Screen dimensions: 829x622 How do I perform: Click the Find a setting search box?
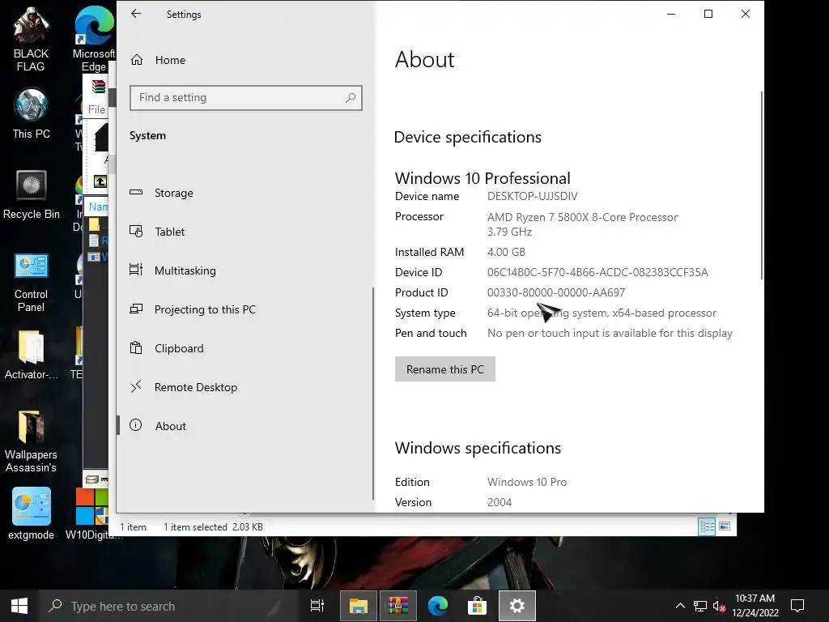(246, 98)
